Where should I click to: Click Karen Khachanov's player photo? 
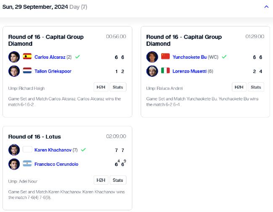[x=14, y=150]
